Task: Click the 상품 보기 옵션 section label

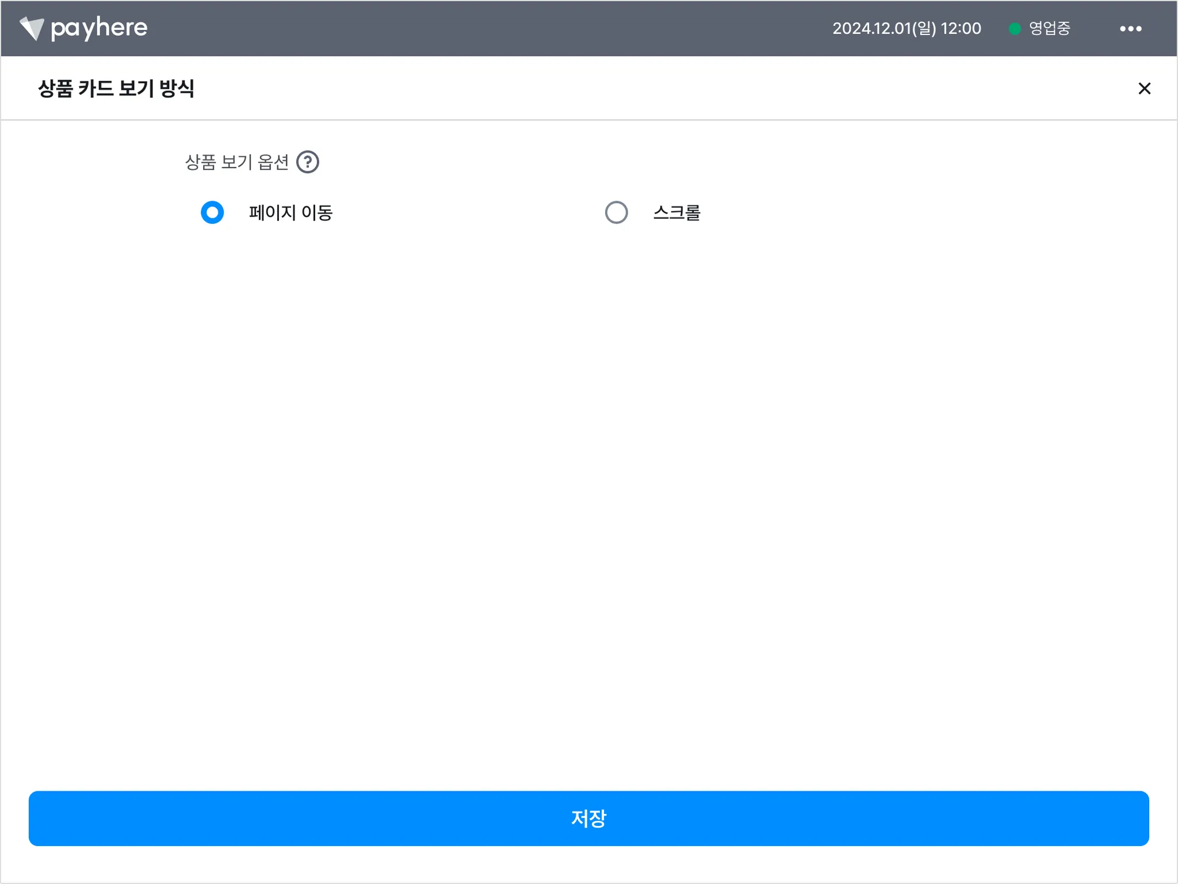Action: click(236, 162)
